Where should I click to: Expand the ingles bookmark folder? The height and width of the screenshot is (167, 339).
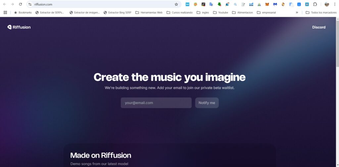(x=203, y=13)
